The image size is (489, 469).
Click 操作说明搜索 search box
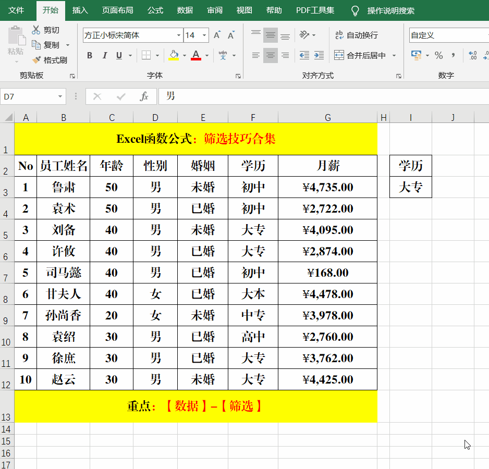tap(390, 10)
